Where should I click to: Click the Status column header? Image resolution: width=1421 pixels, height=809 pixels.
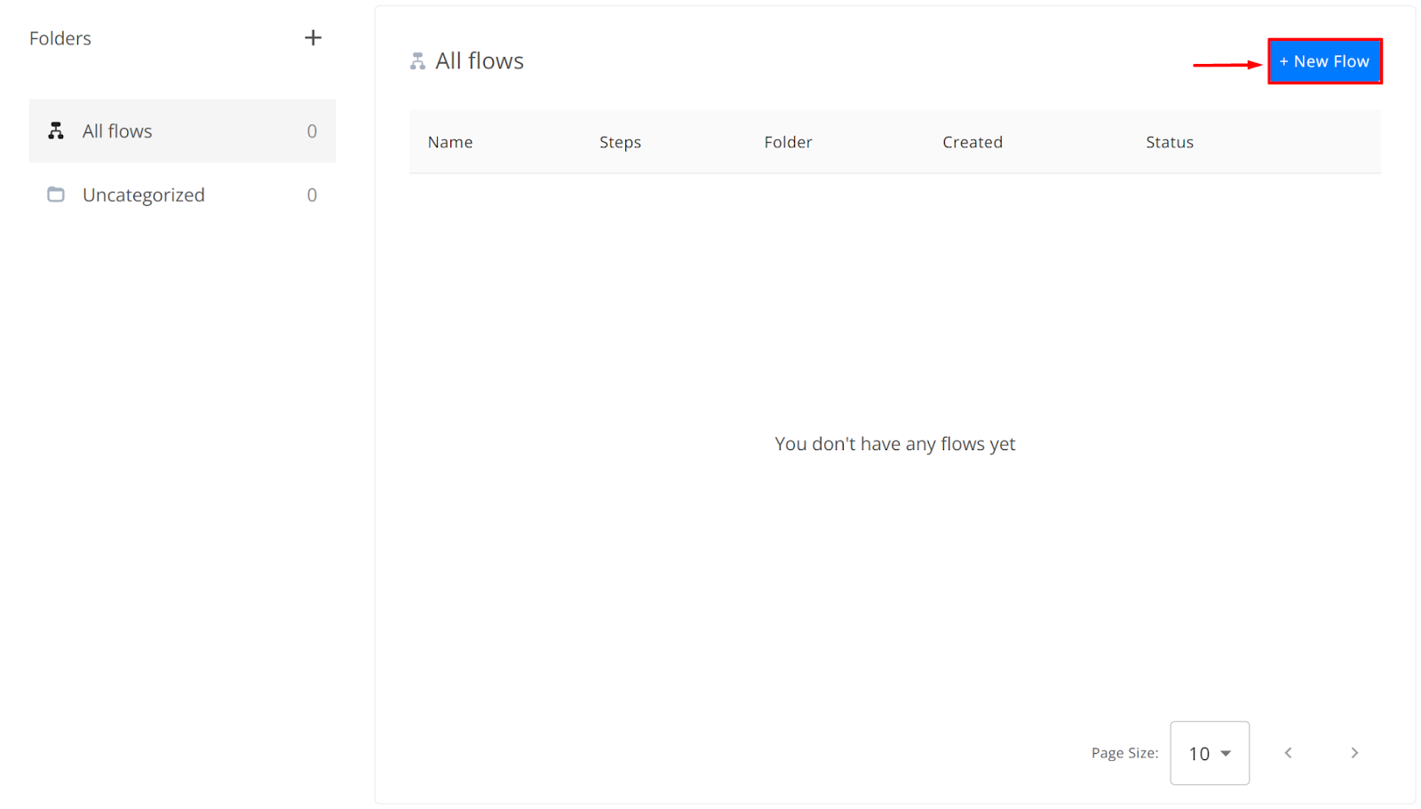point(1170,142)
